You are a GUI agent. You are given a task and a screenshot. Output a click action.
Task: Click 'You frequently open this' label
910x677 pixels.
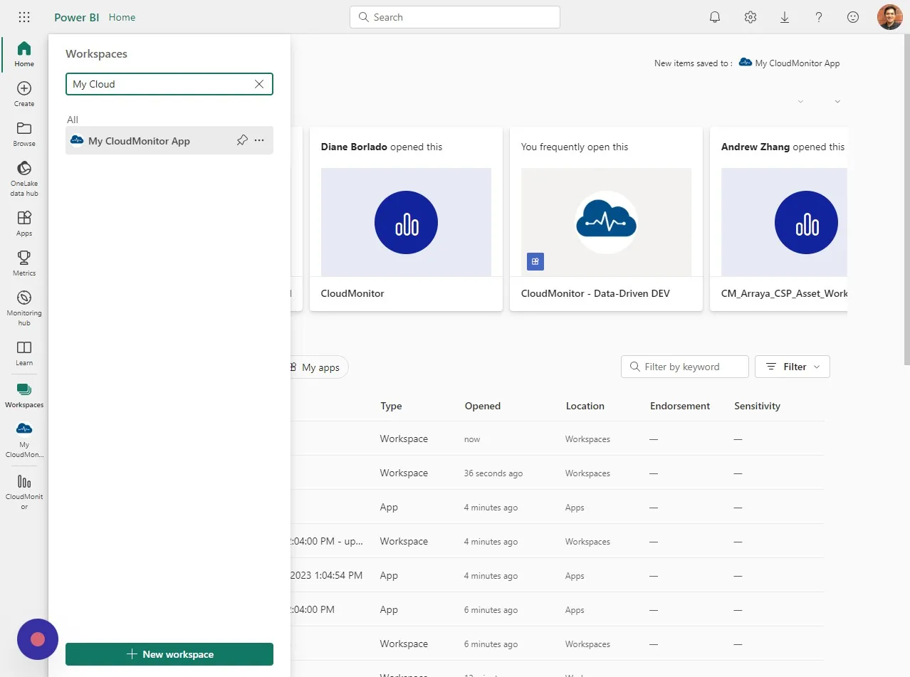(575, 147)
